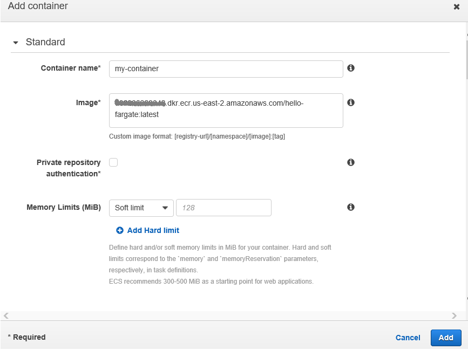Image resolution: width=468 pixels, height=350 pixels.
Task: Click the memory soft limit value field
Action: coord(223,208)
